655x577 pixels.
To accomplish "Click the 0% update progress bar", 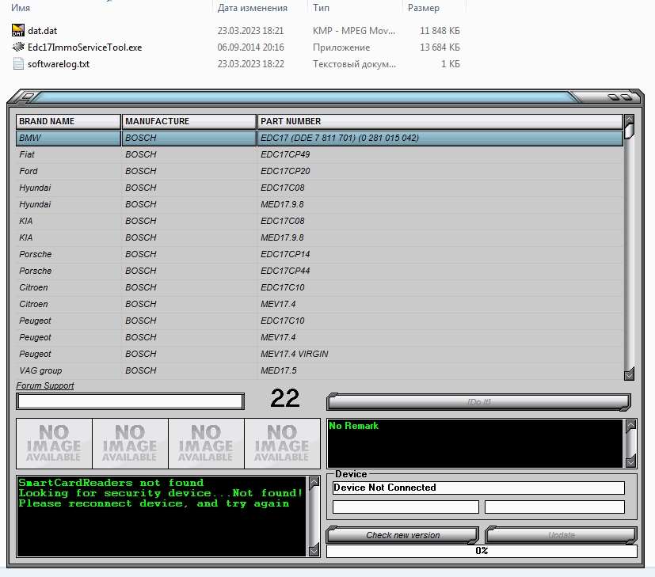I will (x=481, y=551).
